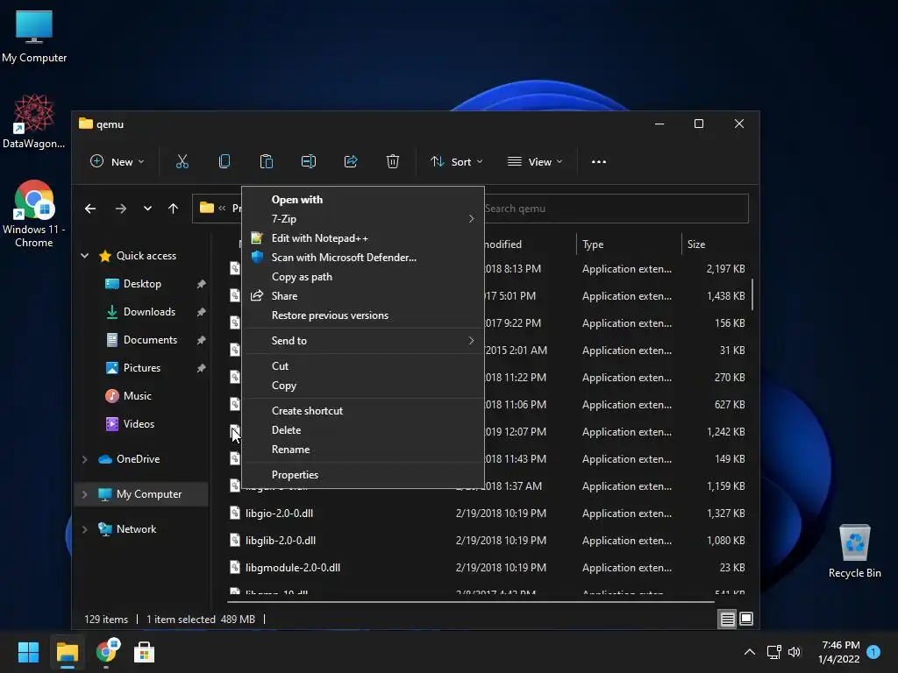The image size is (898, 673).
Task: Click the Cut scissors icon in toolbar
Action: pyautogui.click(x=182, y=162)
